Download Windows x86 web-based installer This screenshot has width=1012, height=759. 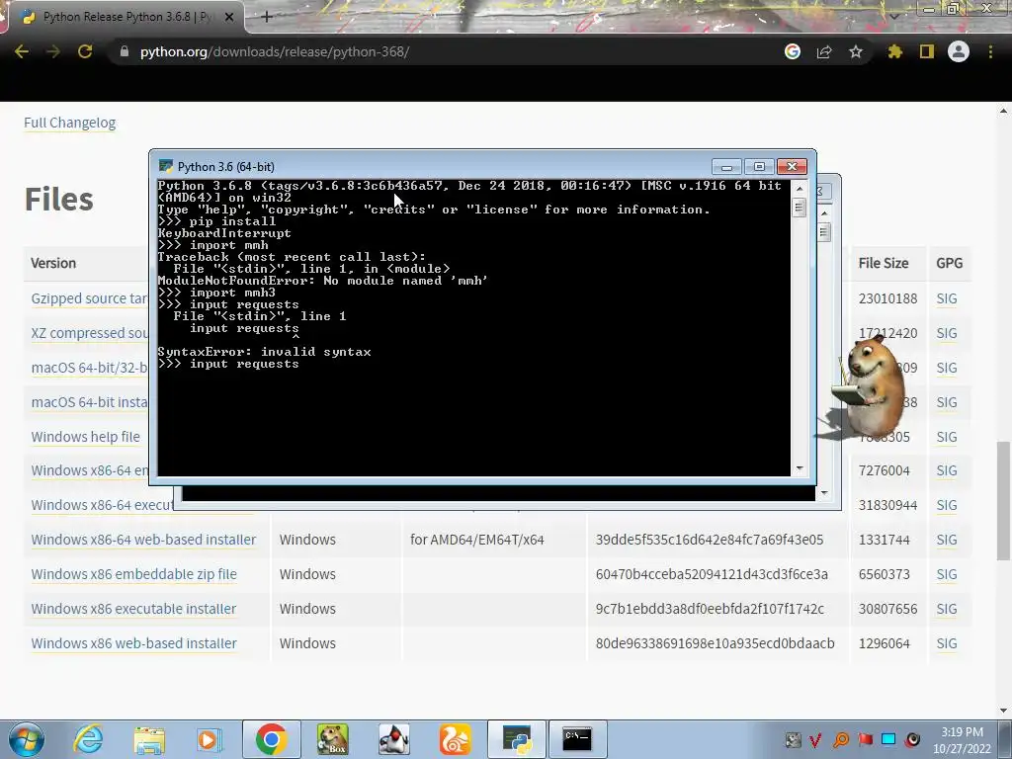[133, 643]
